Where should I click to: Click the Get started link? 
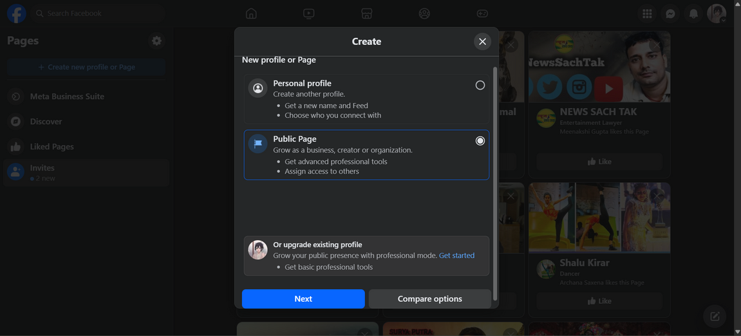coord(456,256)
